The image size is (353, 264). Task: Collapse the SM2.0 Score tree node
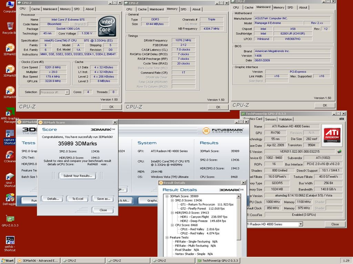[x=172, y=200]
